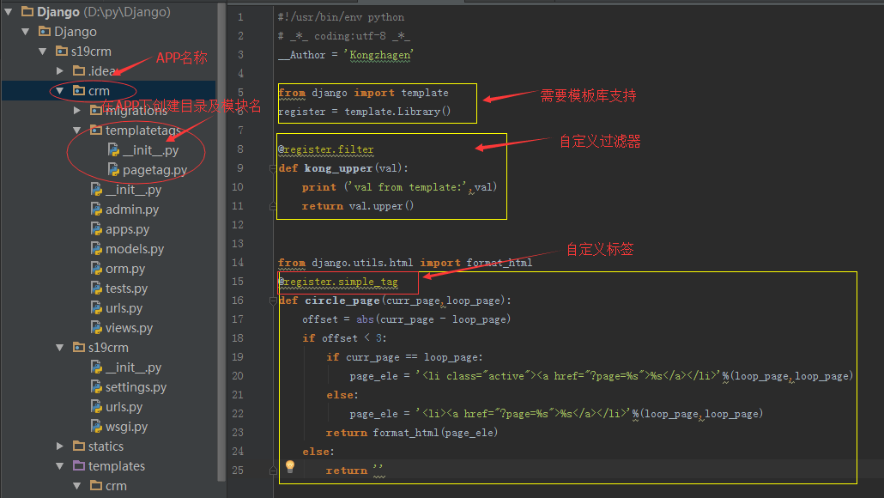
Task: Click the templatetags package folder icon
Action: point(96,131)
